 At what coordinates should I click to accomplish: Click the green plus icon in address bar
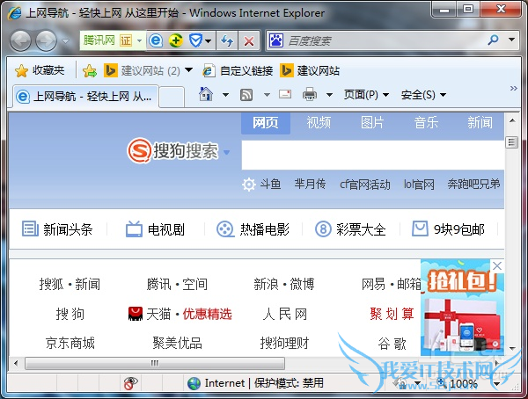tap(175, 41)
